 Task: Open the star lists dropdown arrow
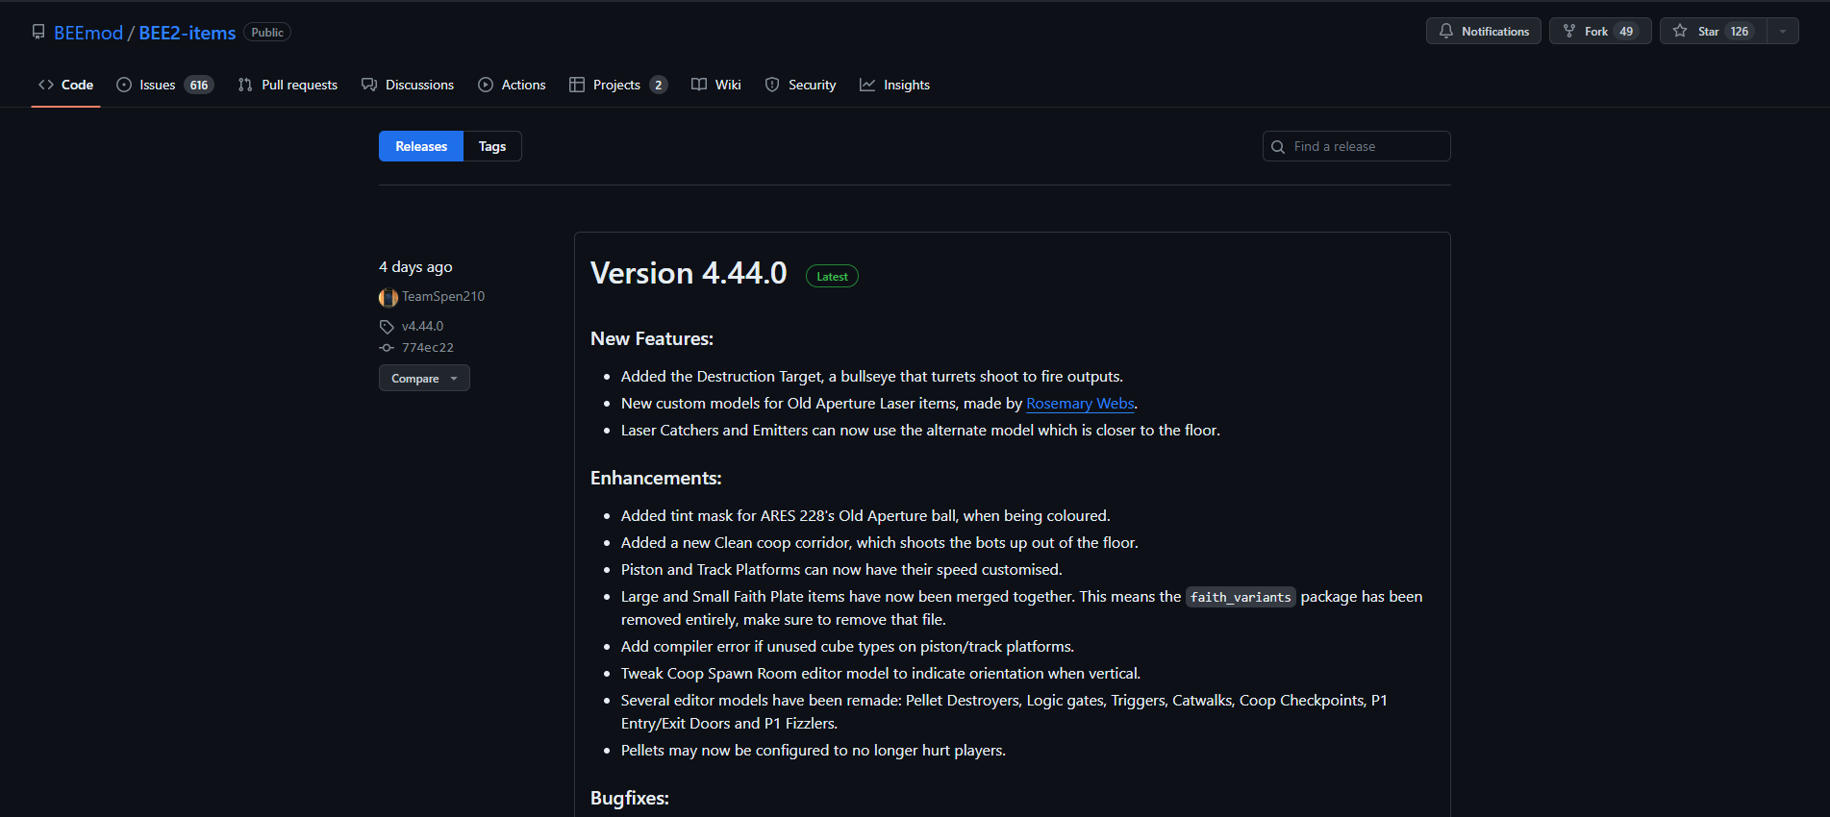click(1783, 32)
